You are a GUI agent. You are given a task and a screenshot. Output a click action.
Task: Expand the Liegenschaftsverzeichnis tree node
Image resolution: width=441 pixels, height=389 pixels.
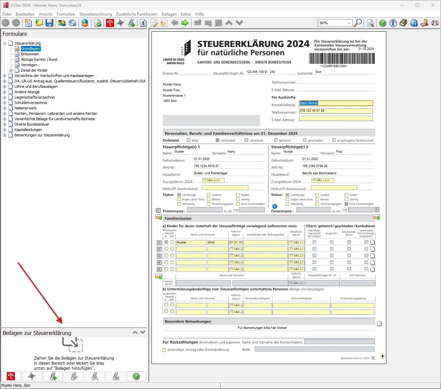pos(5,97)
